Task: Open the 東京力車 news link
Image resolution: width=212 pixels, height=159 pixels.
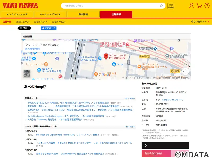Action: pos(74,106)
